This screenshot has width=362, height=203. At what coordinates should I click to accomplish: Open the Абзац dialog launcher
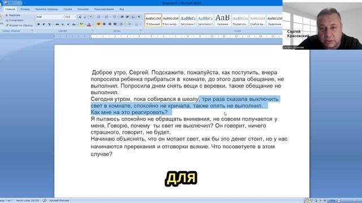tap(141, 30)
